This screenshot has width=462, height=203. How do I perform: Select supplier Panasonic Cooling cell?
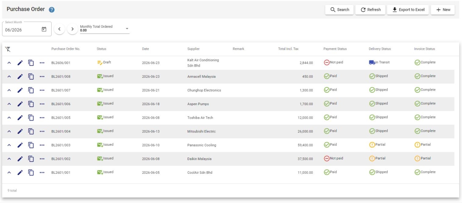point(202,145)
